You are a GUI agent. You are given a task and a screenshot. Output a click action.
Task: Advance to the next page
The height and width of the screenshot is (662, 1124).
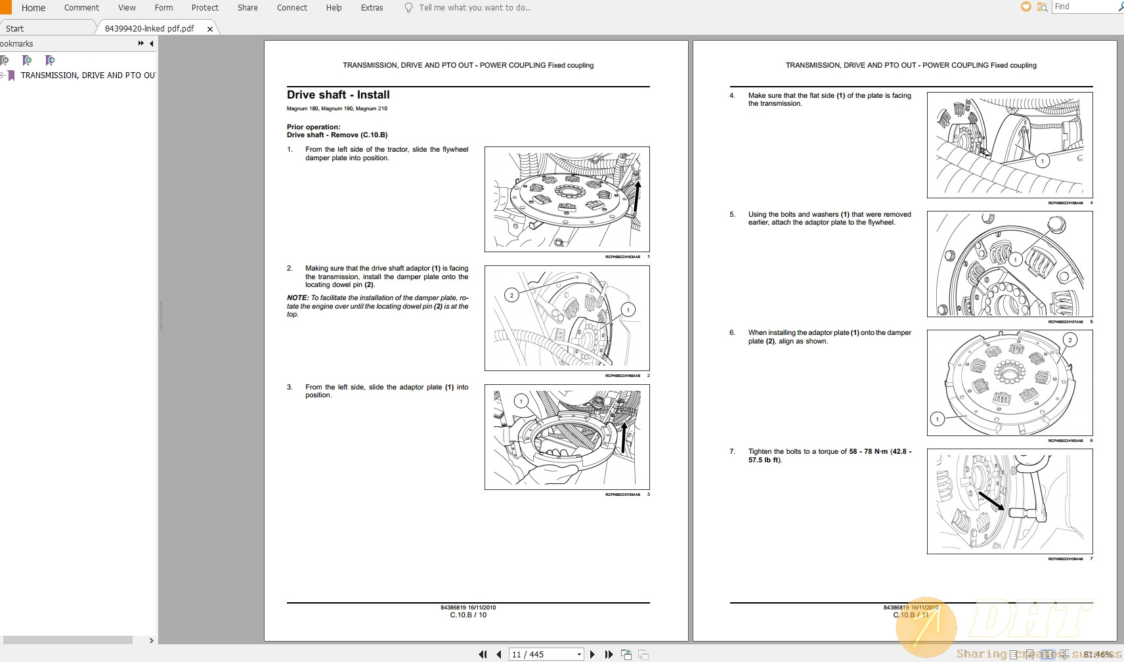tap(592, 654)
